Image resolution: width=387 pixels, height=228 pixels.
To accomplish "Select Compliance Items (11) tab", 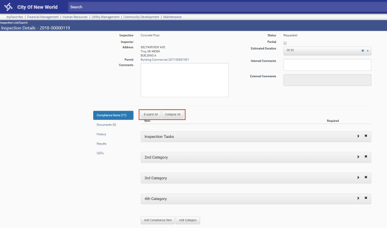I will pos(113,115).
